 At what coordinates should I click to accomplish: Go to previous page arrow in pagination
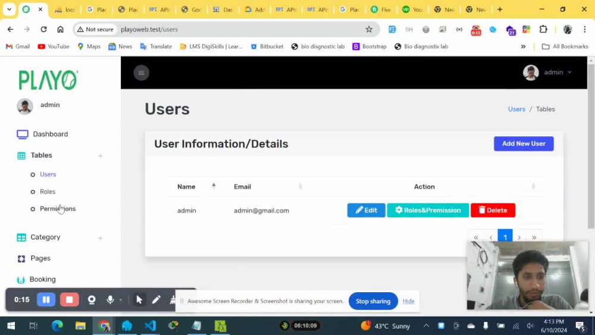tap(491, 237)
